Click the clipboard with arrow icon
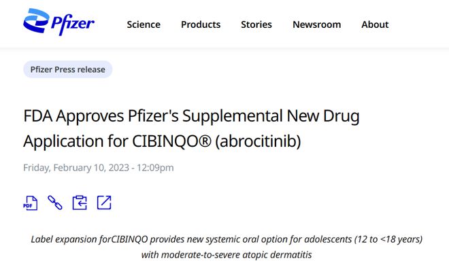This screenshot has height=267, width=449. click(x=80, y=202)
